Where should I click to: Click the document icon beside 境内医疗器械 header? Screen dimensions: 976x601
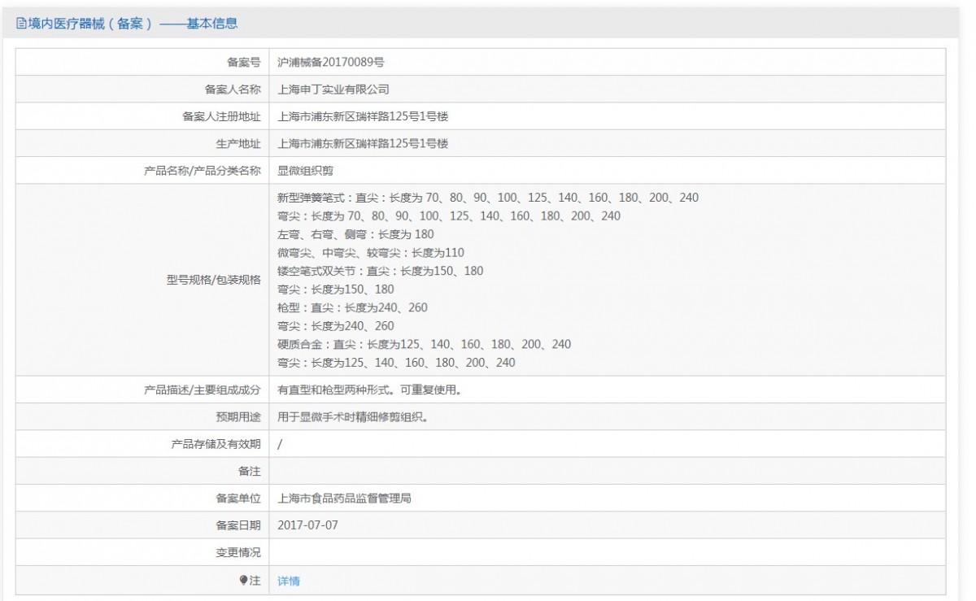22,24
